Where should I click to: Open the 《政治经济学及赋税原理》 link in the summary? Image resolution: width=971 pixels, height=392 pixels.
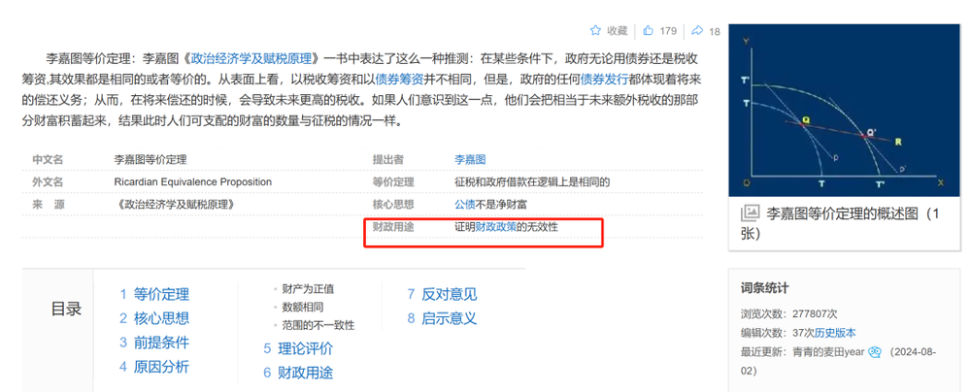(x=260, y=58)
